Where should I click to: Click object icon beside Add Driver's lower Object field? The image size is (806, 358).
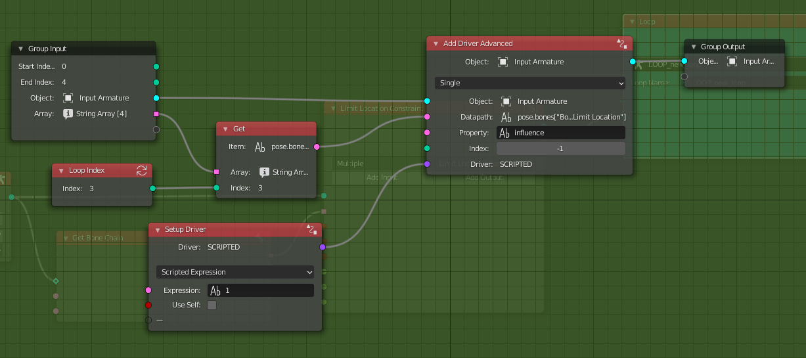pos(506,101)
